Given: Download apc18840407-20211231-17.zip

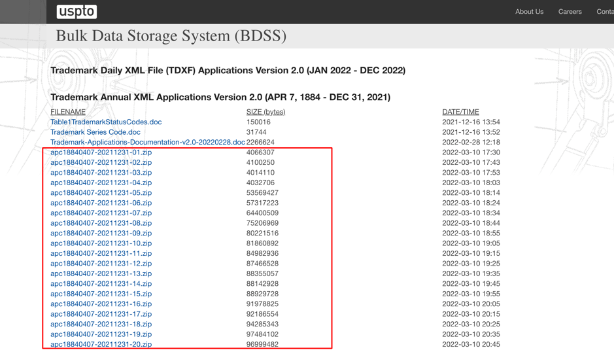Looking at the screenshot, I should pyautogui.click(x=101, y=314).
